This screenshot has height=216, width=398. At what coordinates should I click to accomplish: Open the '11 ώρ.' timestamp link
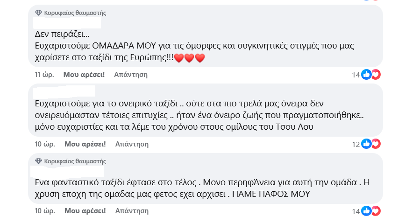tap(44, 75)
